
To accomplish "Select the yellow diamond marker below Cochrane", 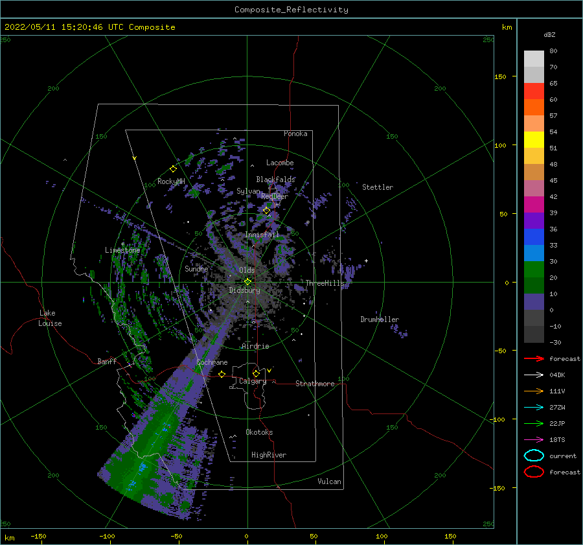I will click(222, 374).
